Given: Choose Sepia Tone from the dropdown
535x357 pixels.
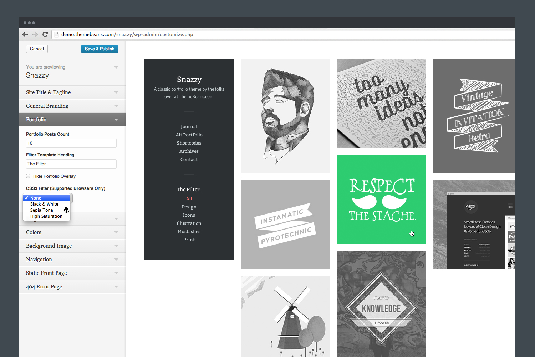Looking at the screenshot, I should (42, 210).
